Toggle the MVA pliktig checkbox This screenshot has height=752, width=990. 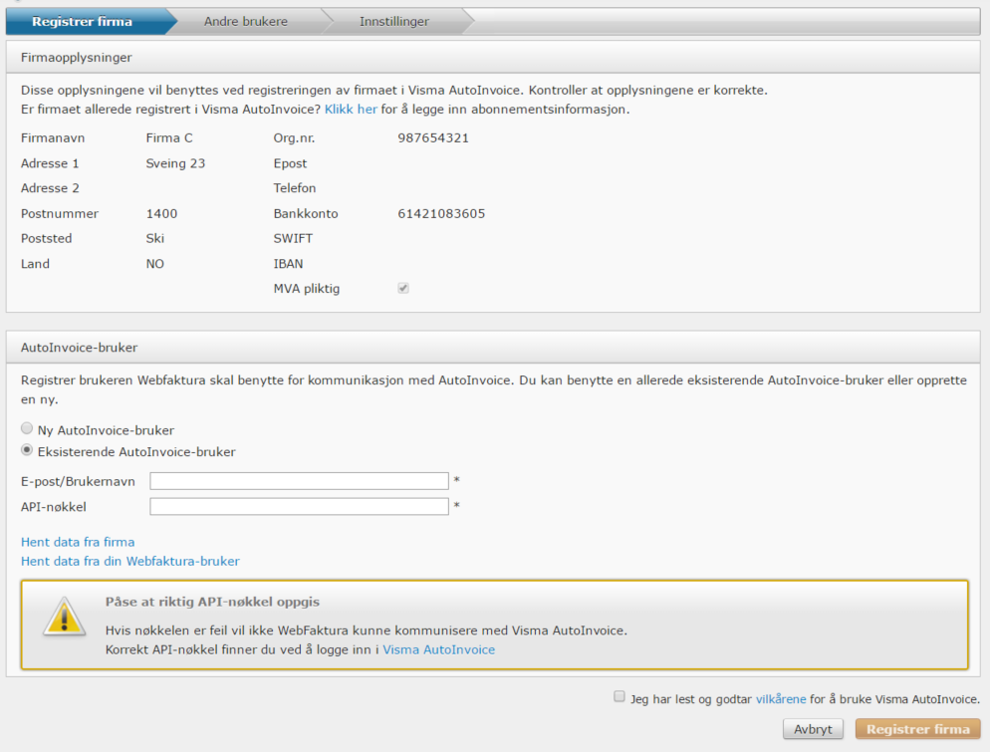point(403,289)
